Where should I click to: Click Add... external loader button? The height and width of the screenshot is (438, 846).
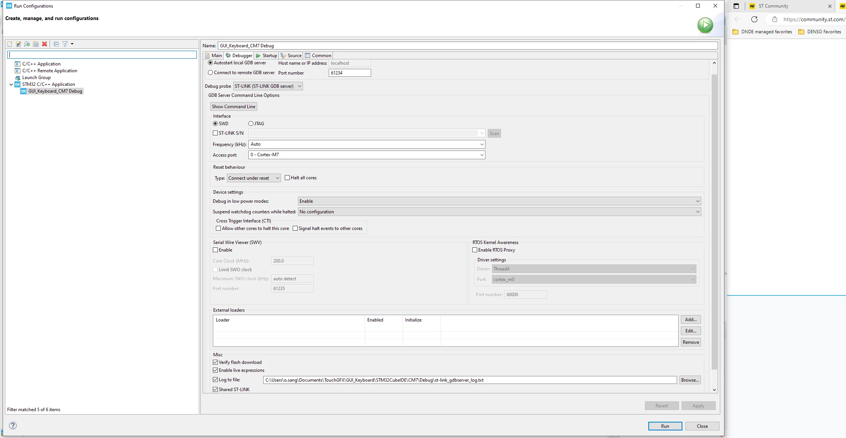coord(691,320)
